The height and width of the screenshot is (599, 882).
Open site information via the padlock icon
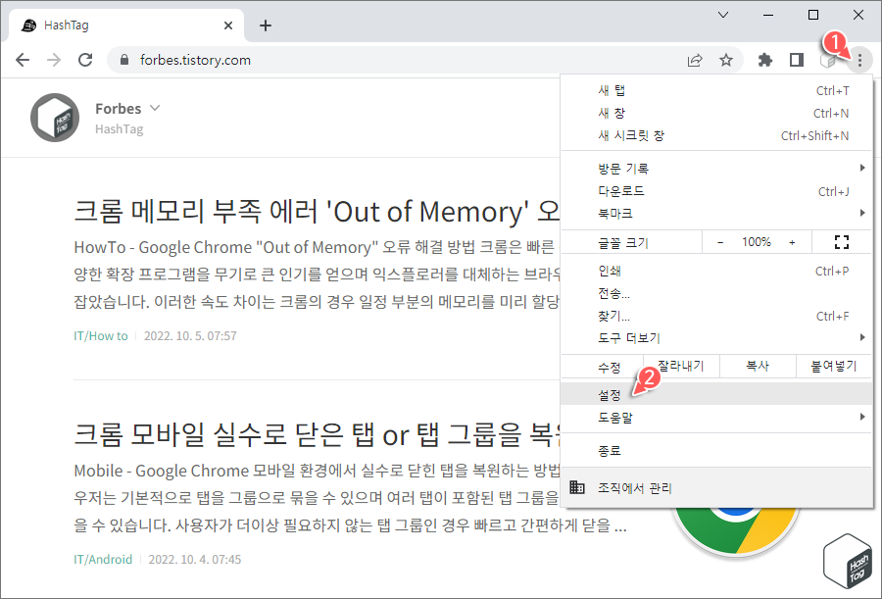click(x=123, y=60)
